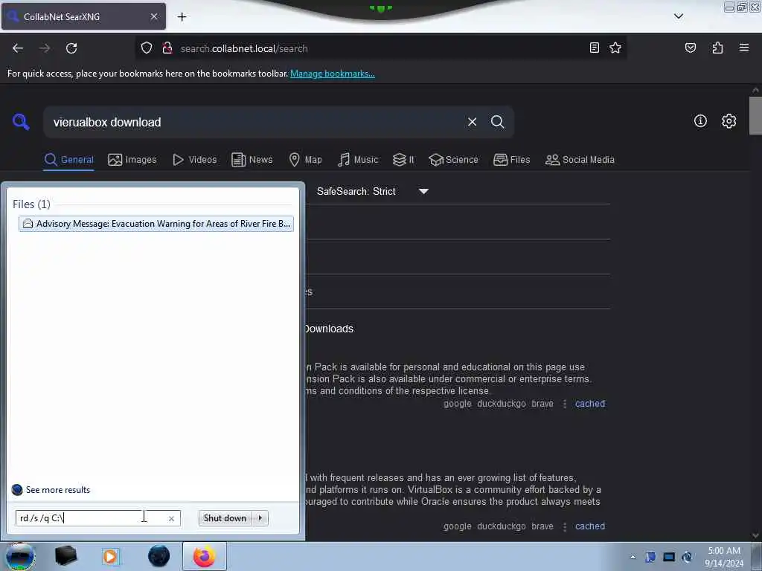Screen dimensions: 762x571
Task: Click the browser forward arrow
Action: point(44,48)
